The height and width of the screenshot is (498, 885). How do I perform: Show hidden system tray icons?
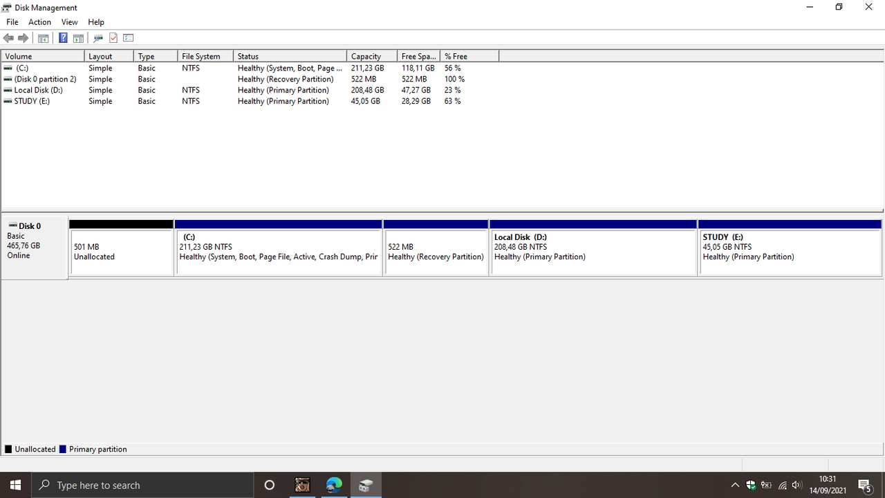pyautogui.click(x=735, y=485)
